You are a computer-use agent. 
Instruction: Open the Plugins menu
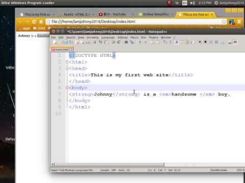(x=154, y=38)
